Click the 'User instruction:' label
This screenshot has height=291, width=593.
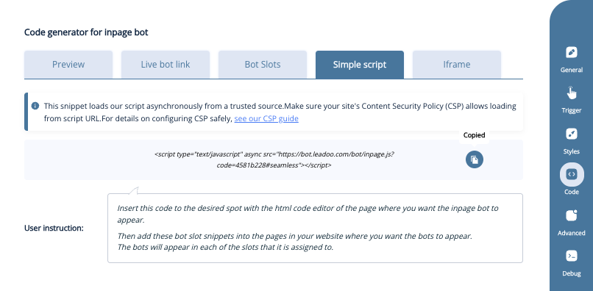coord(54,229)
